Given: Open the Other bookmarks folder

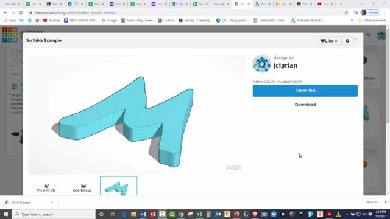Looking at the screenshot, I should 372,20.
